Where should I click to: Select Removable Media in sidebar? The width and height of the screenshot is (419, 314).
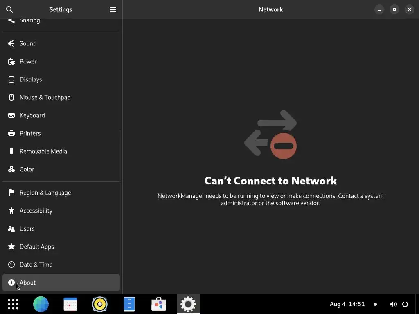(x=61, y=151)
